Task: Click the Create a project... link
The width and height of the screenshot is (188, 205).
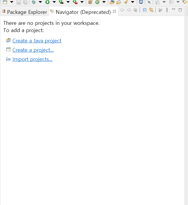Action: [33, 50]
